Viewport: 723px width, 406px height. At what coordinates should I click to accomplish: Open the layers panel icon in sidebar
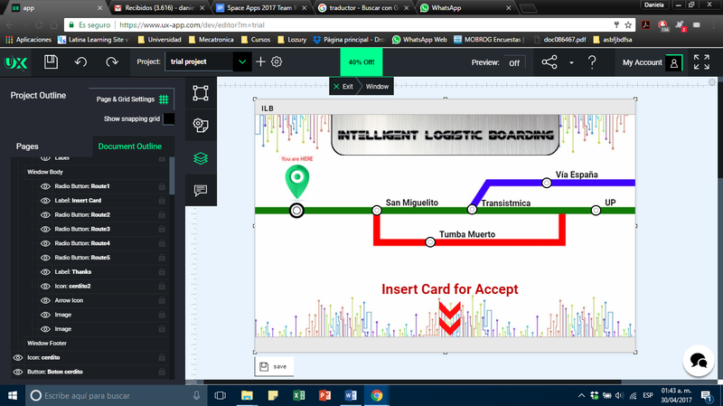click(x=201, y=157)
